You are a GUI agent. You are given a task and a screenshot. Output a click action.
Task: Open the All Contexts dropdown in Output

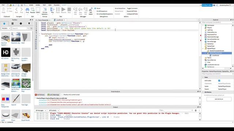(54, 110)
